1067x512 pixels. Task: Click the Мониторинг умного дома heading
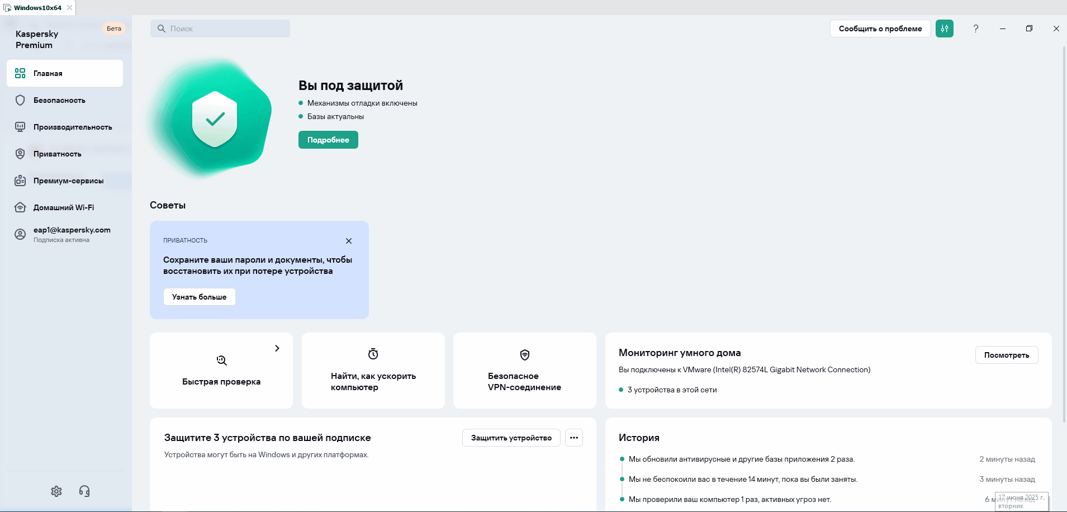680,353
